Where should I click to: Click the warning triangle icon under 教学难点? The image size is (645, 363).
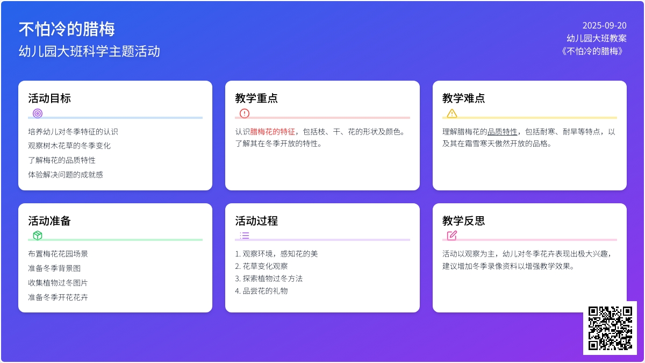pos(452,113)
